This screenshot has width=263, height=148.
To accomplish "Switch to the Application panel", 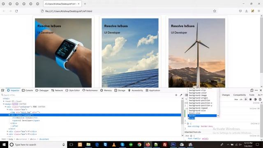I will pyautogui.click(x=153, y=90).
